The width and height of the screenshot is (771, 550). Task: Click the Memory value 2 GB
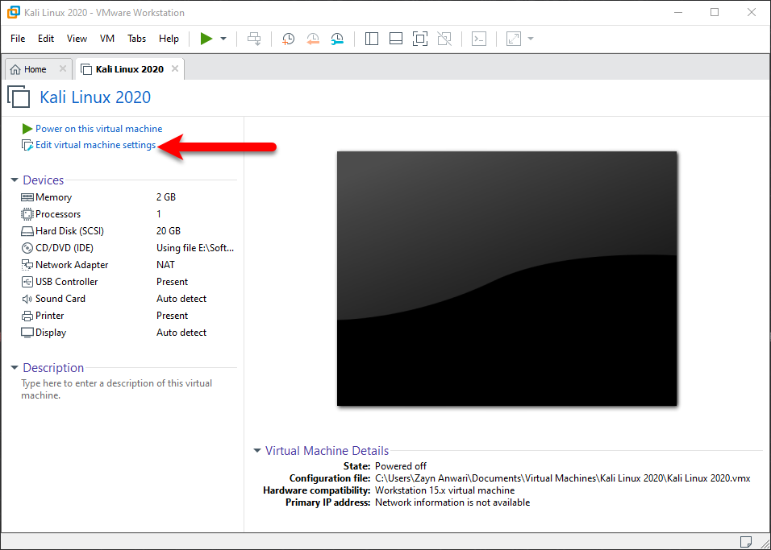point(166,197)
